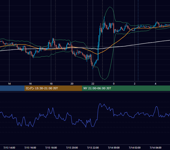Click the oscillator peak just after 22:00
The width and height of the screenshot is (170, 150).
(x=100, y=104)
